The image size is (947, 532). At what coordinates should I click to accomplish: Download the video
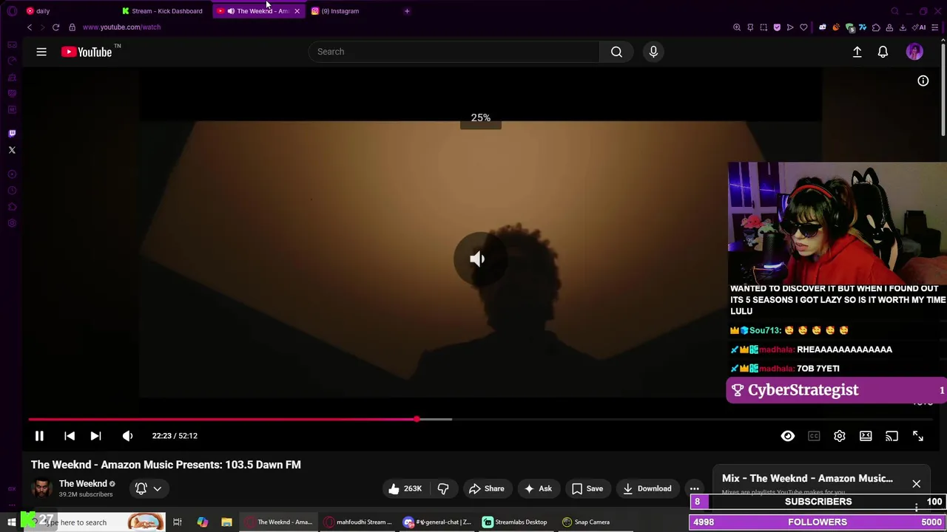[x=647, y=488]
